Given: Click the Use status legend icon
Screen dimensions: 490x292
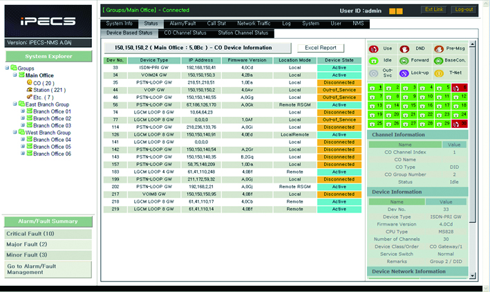Looking at the screenshot, I should 373,49.
